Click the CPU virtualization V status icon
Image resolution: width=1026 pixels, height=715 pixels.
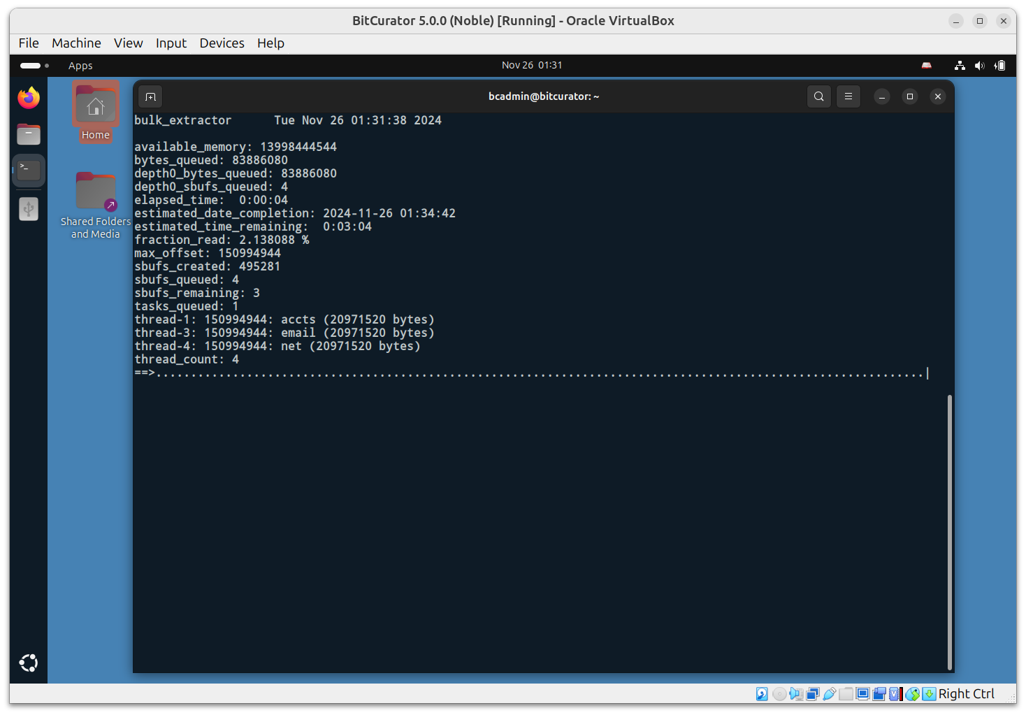pyautogui.click(x=895, y=694)
